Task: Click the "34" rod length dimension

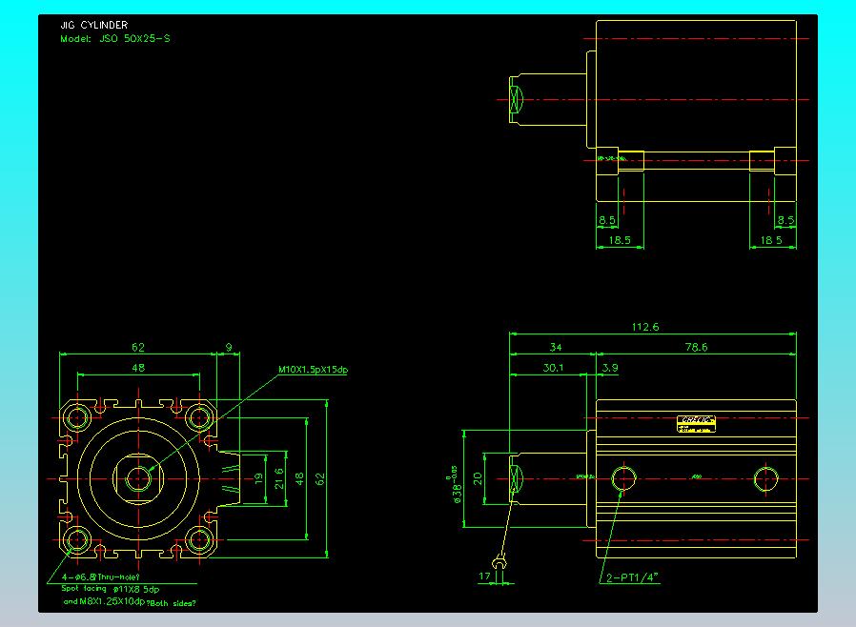Action: [x=556, y=347]
